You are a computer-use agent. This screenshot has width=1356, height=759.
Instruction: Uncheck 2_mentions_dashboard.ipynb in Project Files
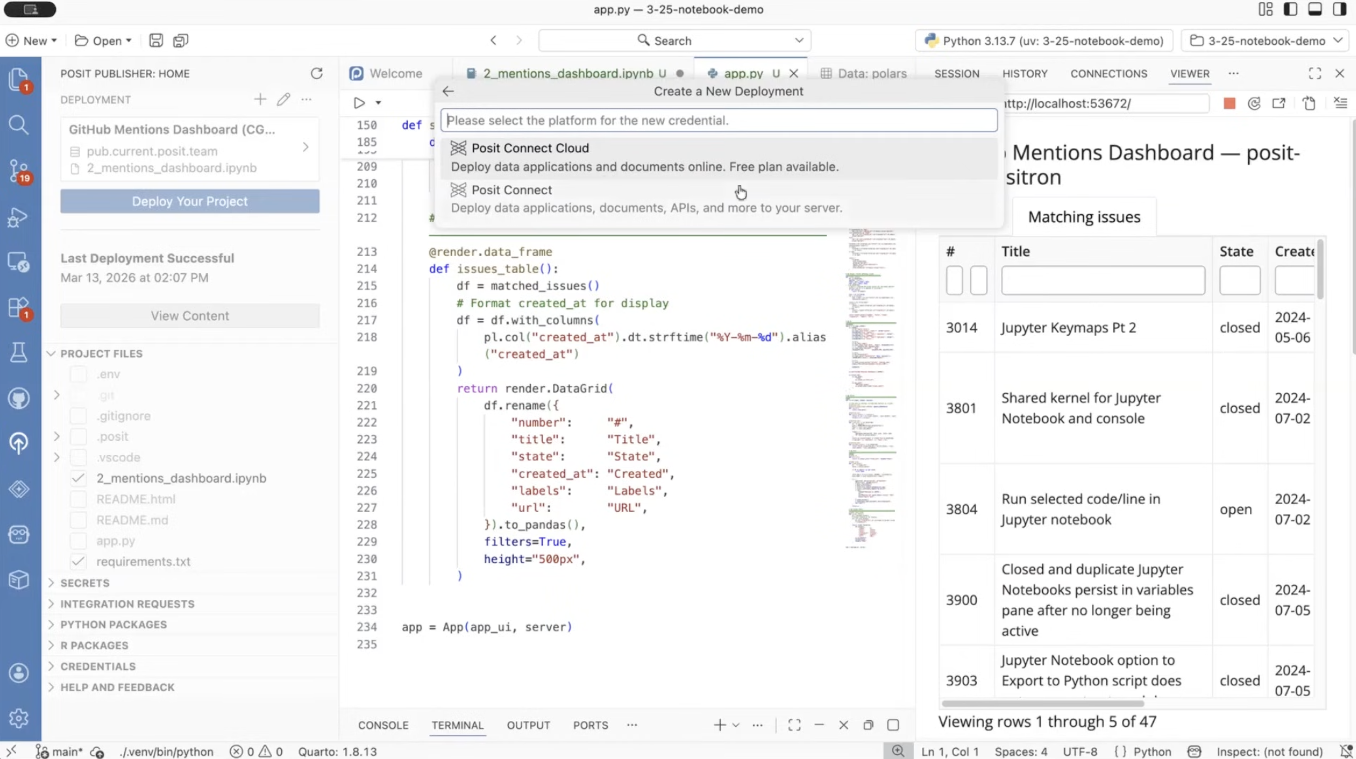coord(79,478)
